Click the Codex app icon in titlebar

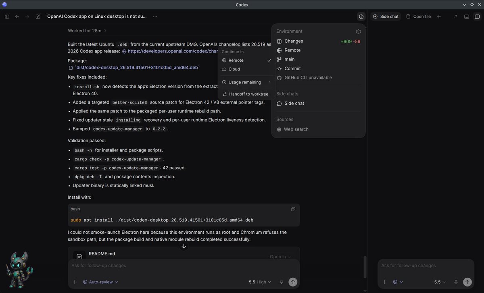(4, 4)
